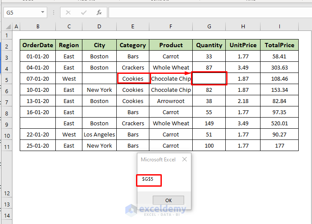Select column C header

[x=69, y=27]
